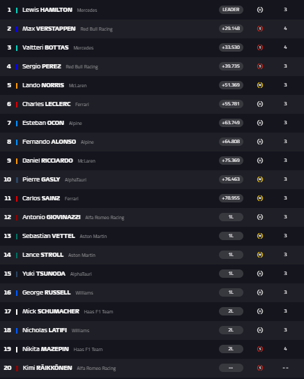Click Ferrari red color bar beside Sainz

[x=17, y=199]
